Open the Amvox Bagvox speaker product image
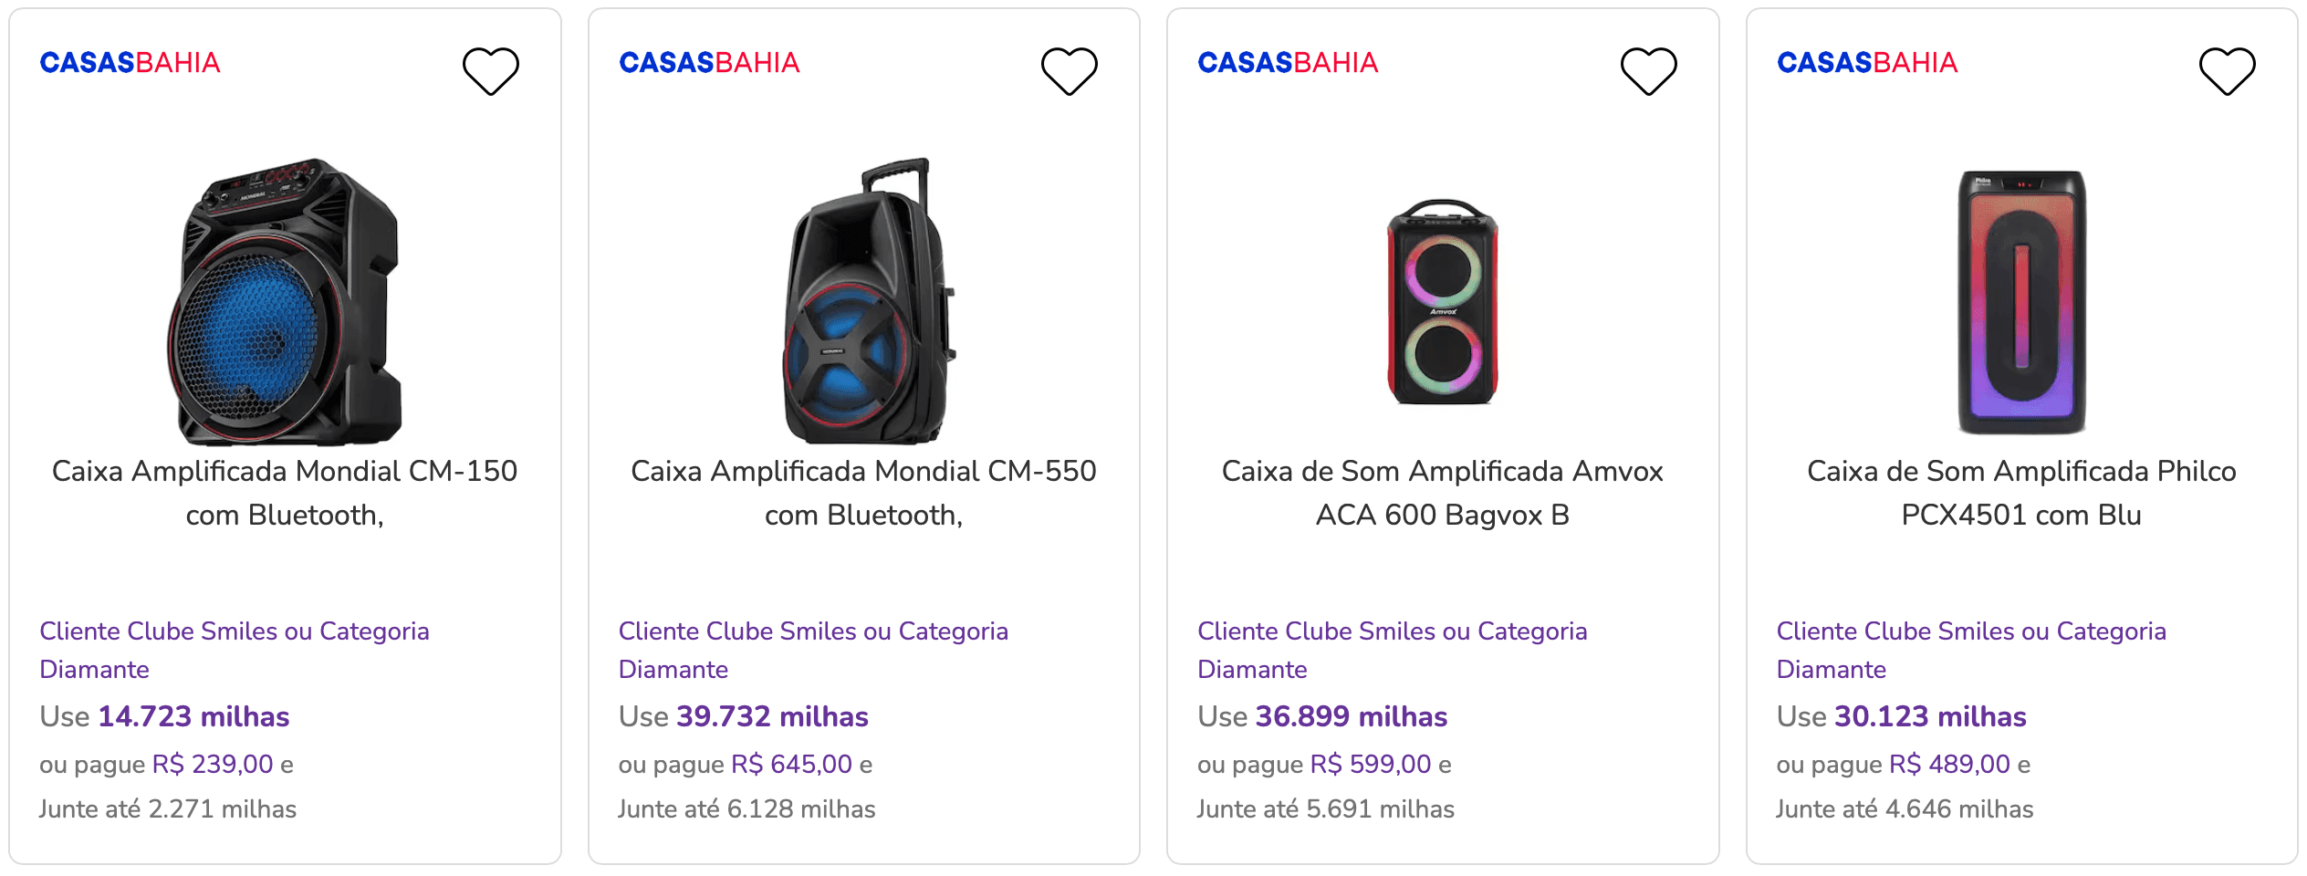2307x876 pixels. (x=1443, y=302)
